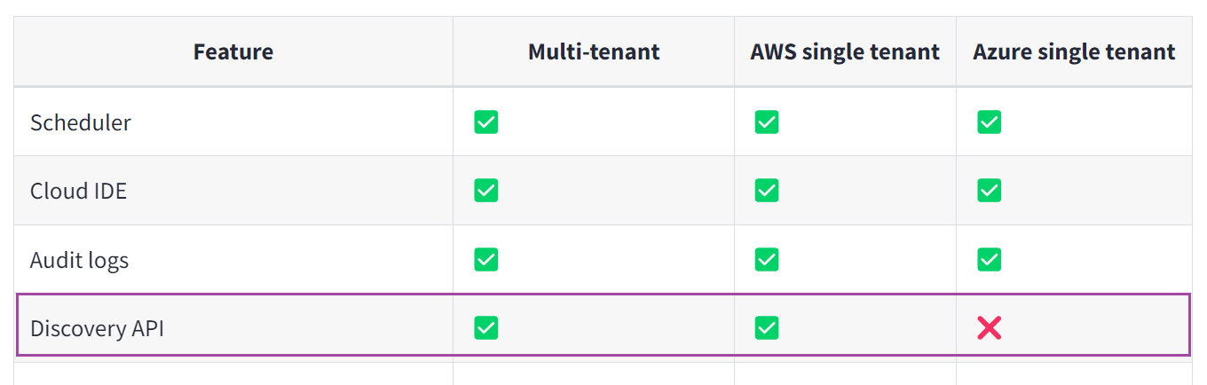The image size is (1207, 385).
Task: Click the Multi-tenant column header
Action: (x=594, y=51)
